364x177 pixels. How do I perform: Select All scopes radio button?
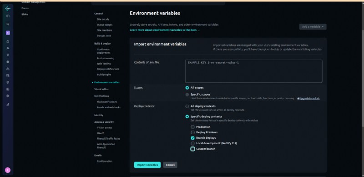point(187,88)
